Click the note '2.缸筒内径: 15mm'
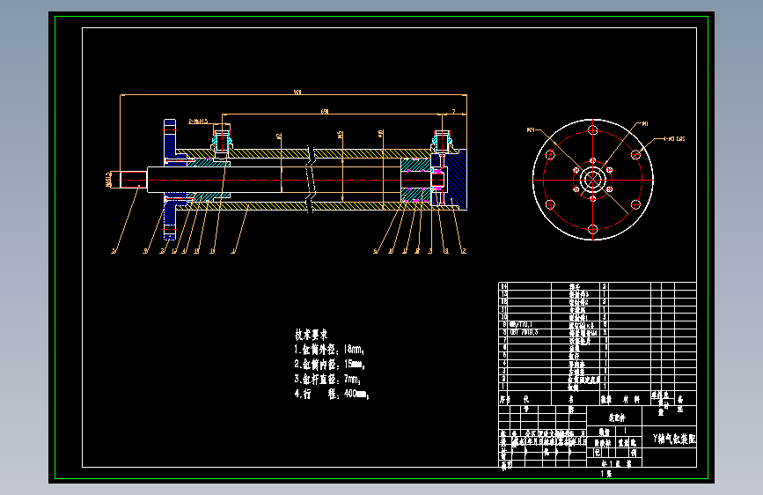Screen dimensions: 763x495 coord(329,364)
